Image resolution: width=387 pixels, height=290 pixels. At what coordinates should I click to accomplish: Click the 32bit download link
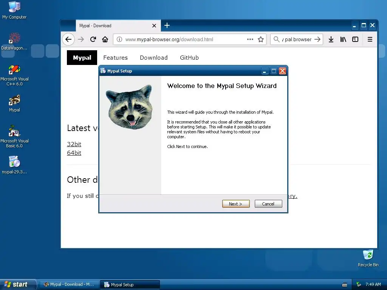tap(74, 144)
